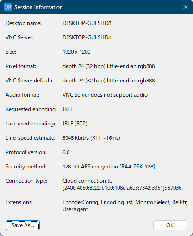193x236 pixels.
Task: Click the Requested encoding JRLE value
Action: (x=68, y=109)
